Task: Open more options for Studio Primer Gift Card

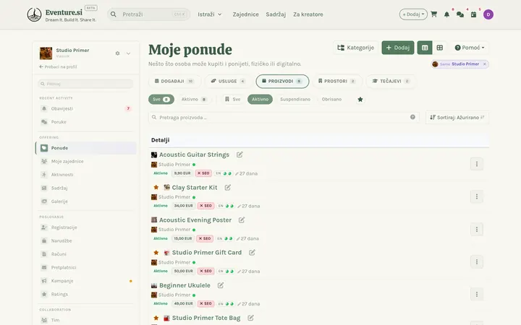Action: click(x=476, y=261)
